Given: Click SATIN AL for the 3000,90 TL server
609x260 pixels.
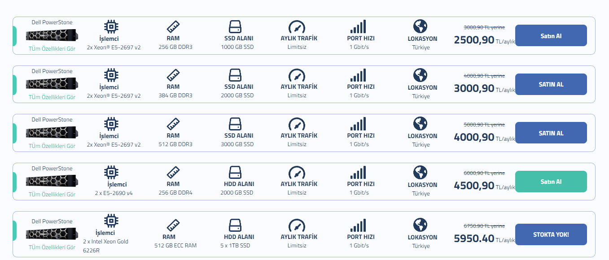Looking at the screenshot, I should [551, 84].
